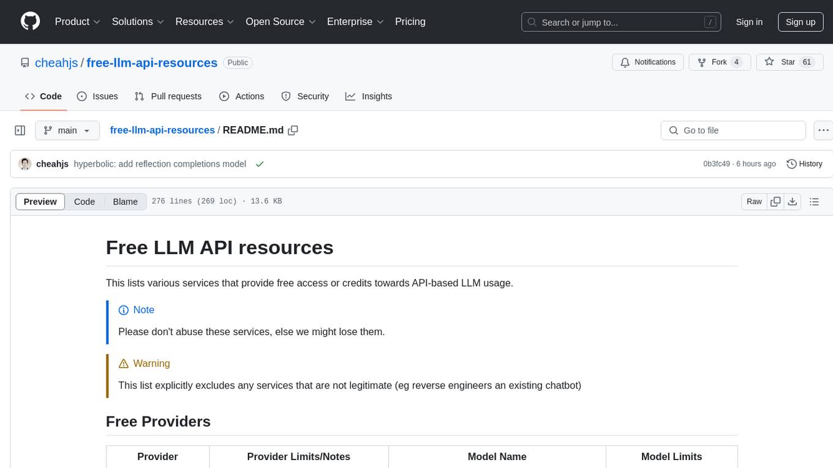The width and height of the screenshot is (833, 468).
Task: Open the cheahjs user profile link
Action: (x=56, y=62)
